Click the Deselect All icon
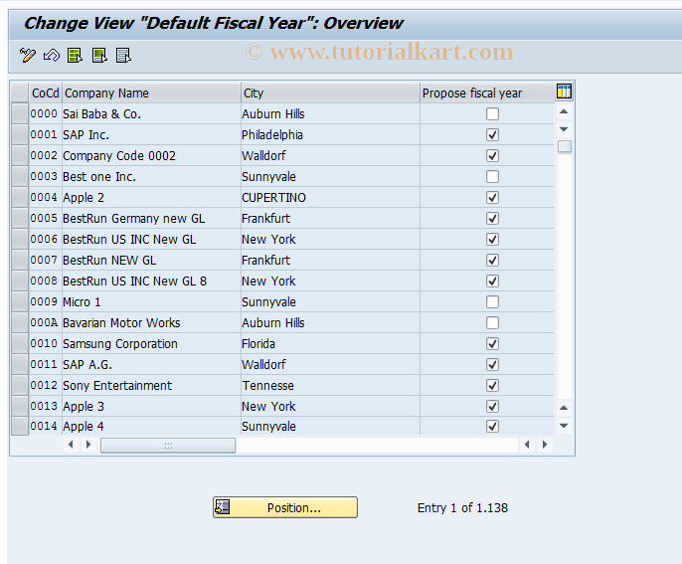 point(123,56)
